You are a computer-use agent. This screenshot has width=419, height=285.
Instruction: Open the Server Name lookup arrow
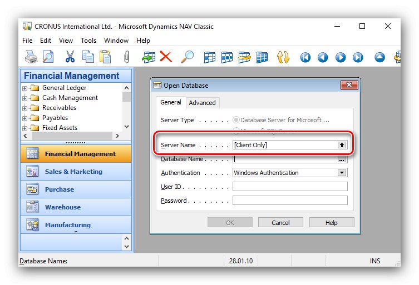(x=342, y=145)
